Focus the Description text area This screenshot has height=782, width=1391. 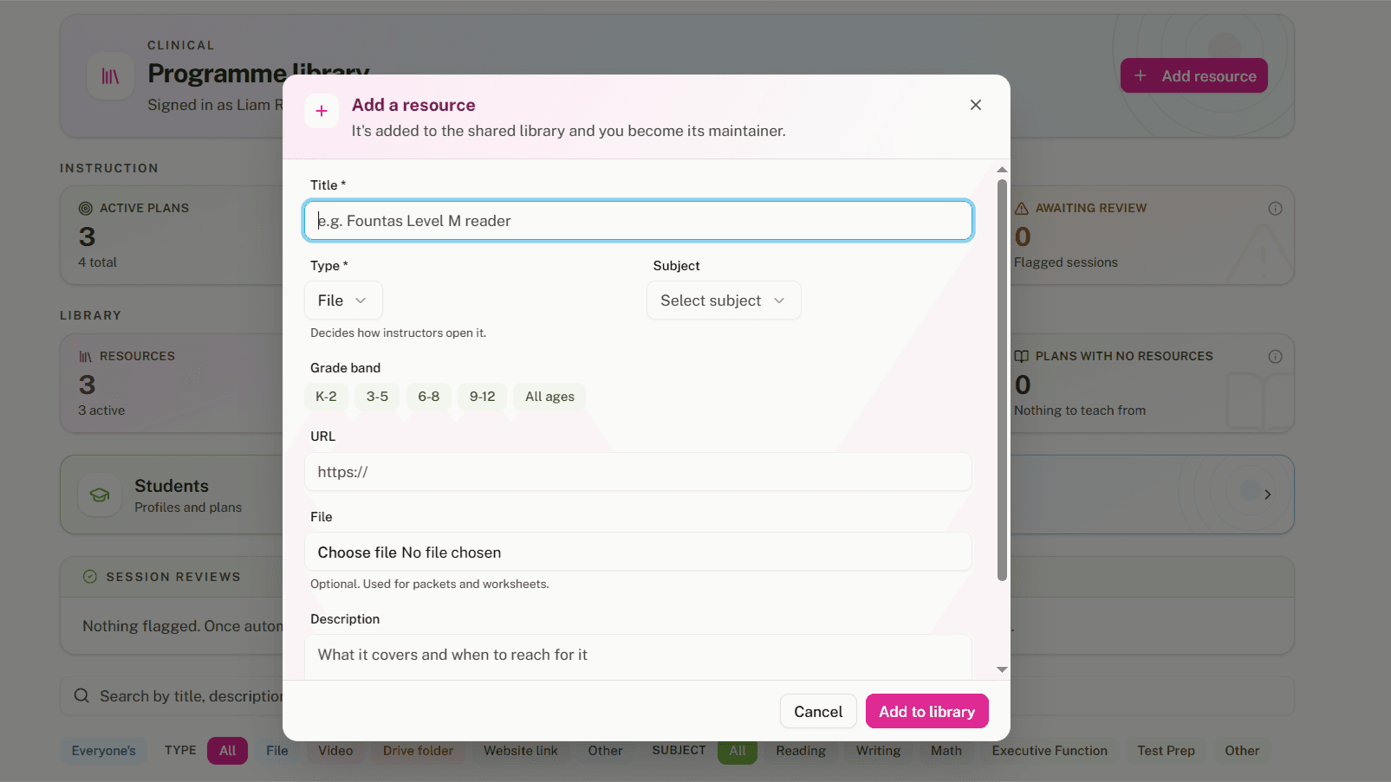click(x=638, y=657)
